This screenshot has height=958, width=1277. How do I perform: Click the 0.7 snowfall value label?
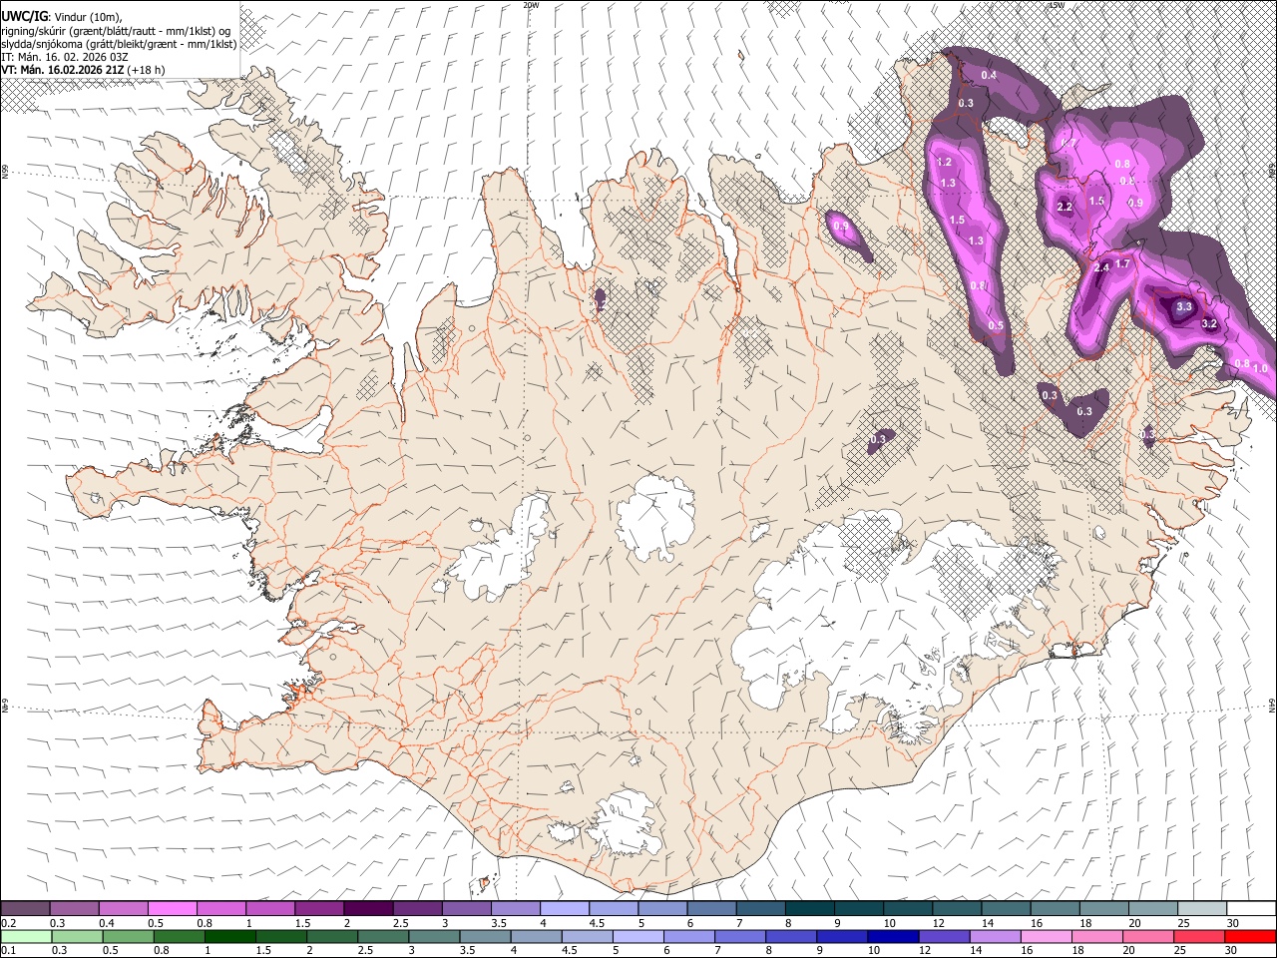1067,144
